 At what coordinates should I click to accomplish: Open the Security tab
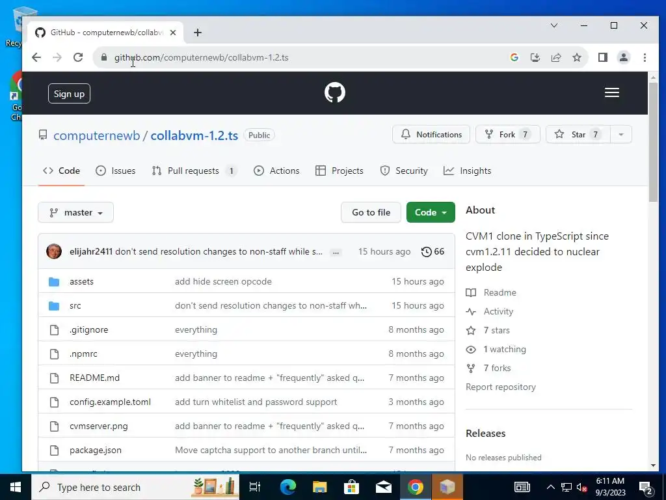click(x=403, y=171)
